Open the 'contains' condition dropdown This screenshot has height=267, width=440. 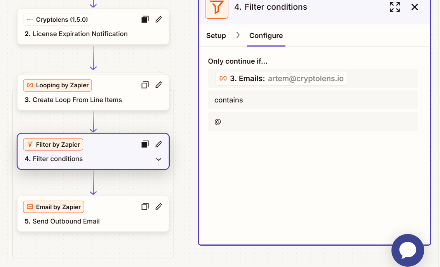313,100
